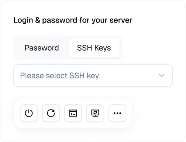
Task: Reboot using the circular arrow button
Action: (51, 113)
